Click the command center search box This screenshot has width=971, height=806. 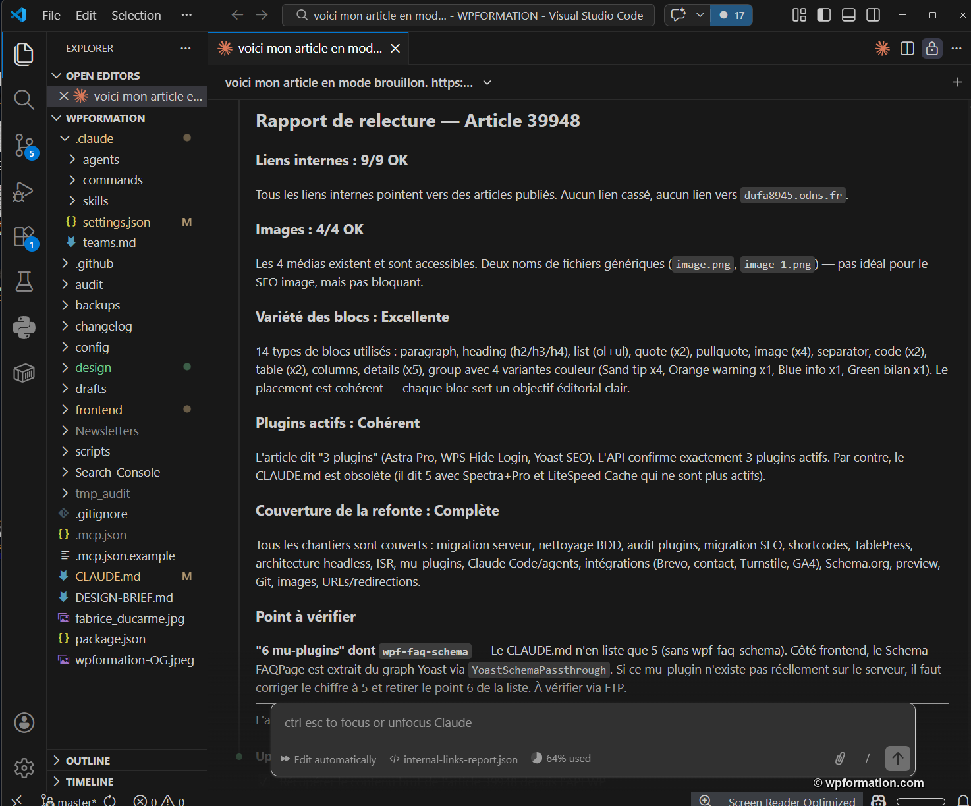tap(468, 15)
